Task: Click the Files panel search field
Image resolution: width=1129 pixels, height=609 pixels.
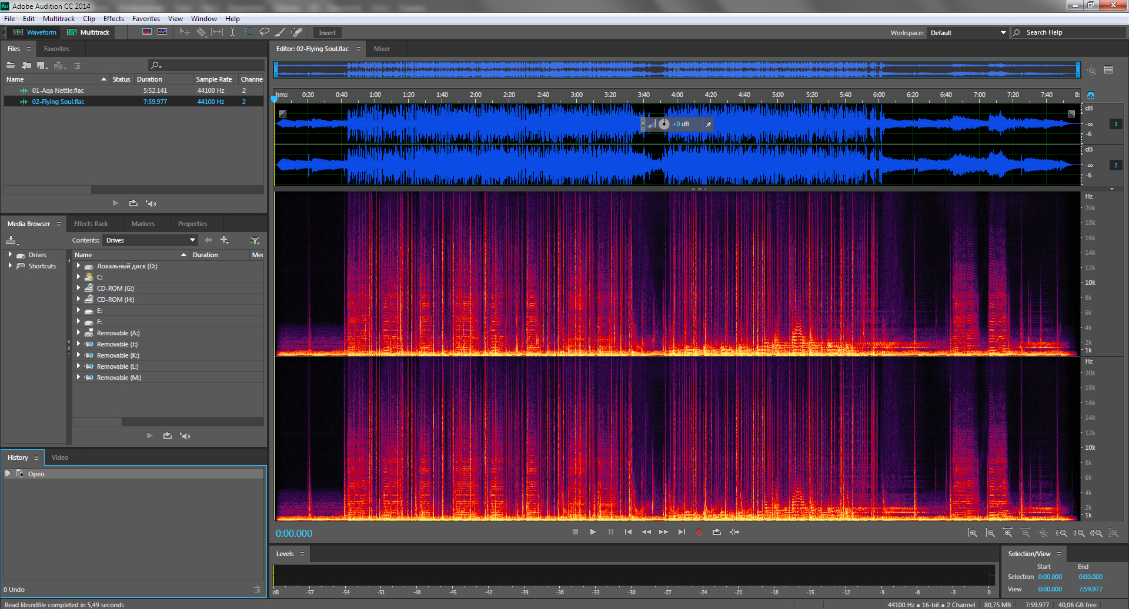Action: pyautogui.click(x=206, y=65)
